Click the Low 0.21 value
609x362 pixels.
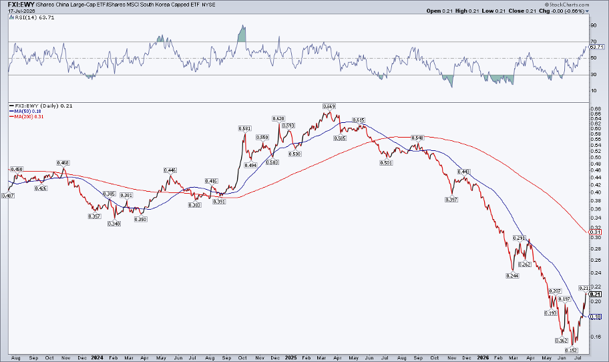[493, 11]
